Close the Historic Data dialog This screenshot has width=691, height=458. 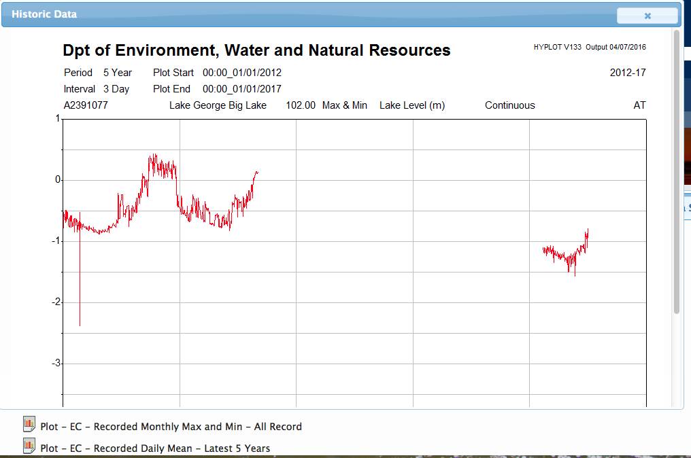(x=647, y=16)
